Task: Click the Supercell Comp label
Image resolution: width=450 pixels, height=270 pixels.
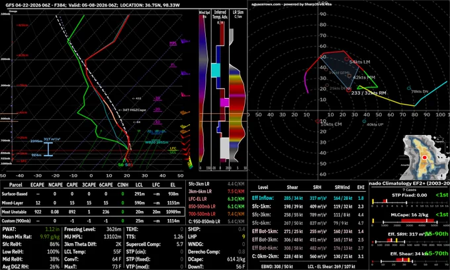Action: (x=143, y=244)
